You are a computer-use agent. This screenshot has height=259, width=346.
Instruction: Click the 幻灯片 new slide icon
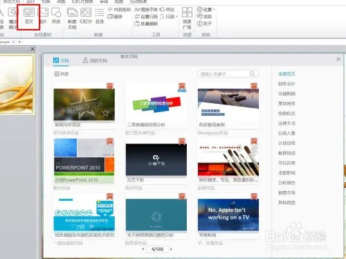pyautogui.click(x=86, y=16)
